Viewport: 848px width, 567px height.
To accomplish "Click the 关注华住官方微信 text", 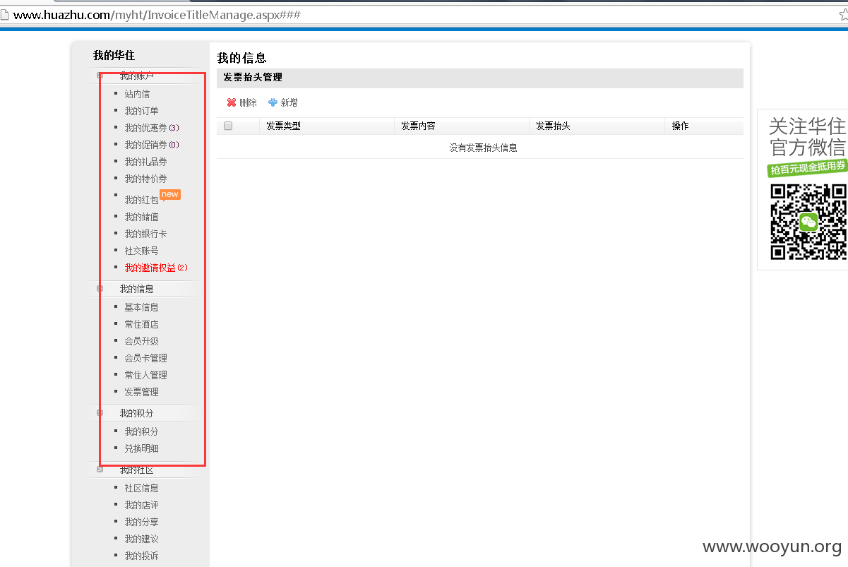I will (807, 136).
